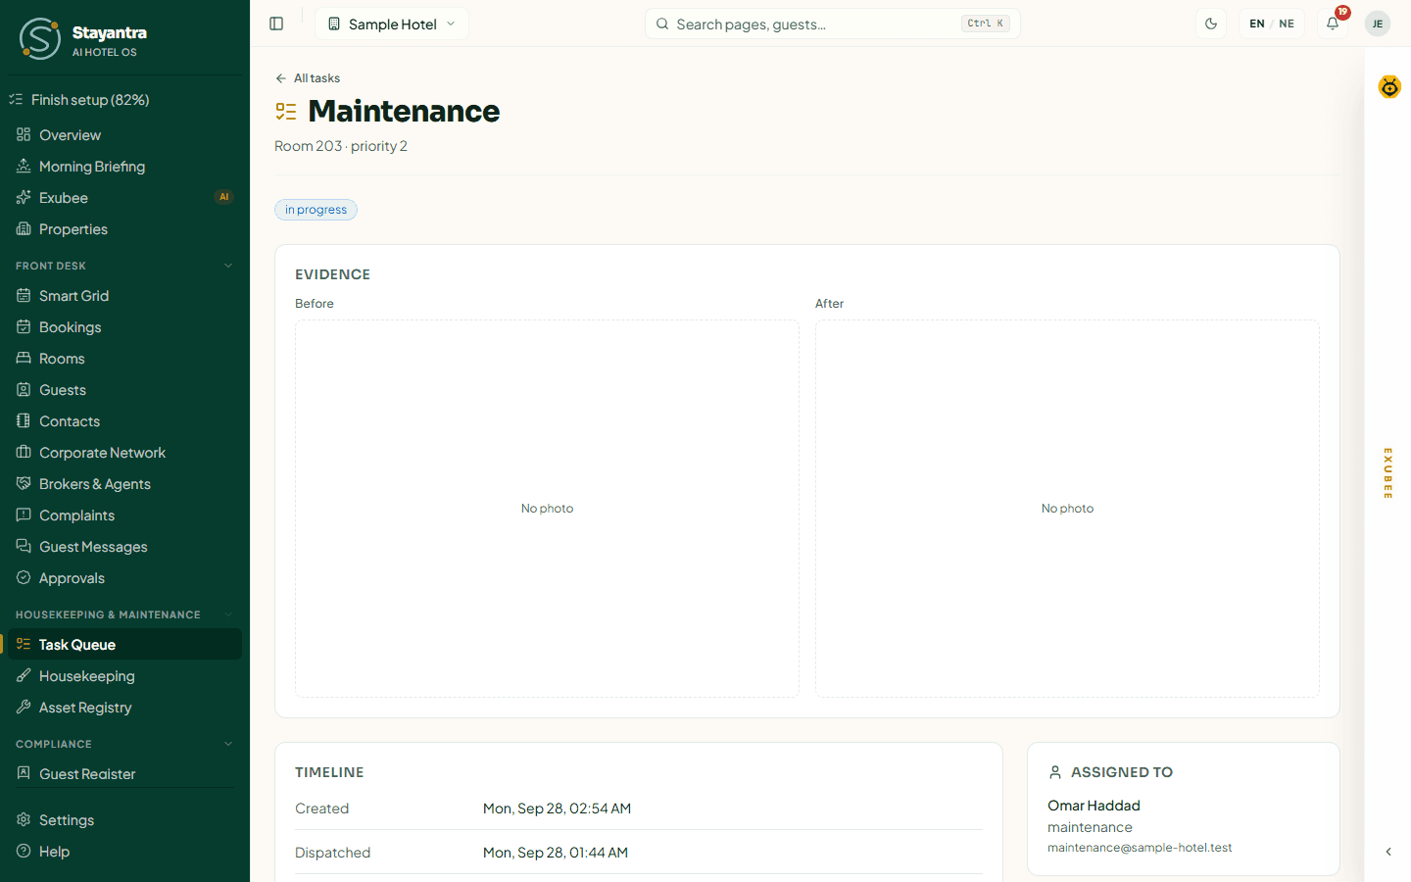Select Task Queue in sidebar
The image size is (1411, 882).
pos(124,645)
